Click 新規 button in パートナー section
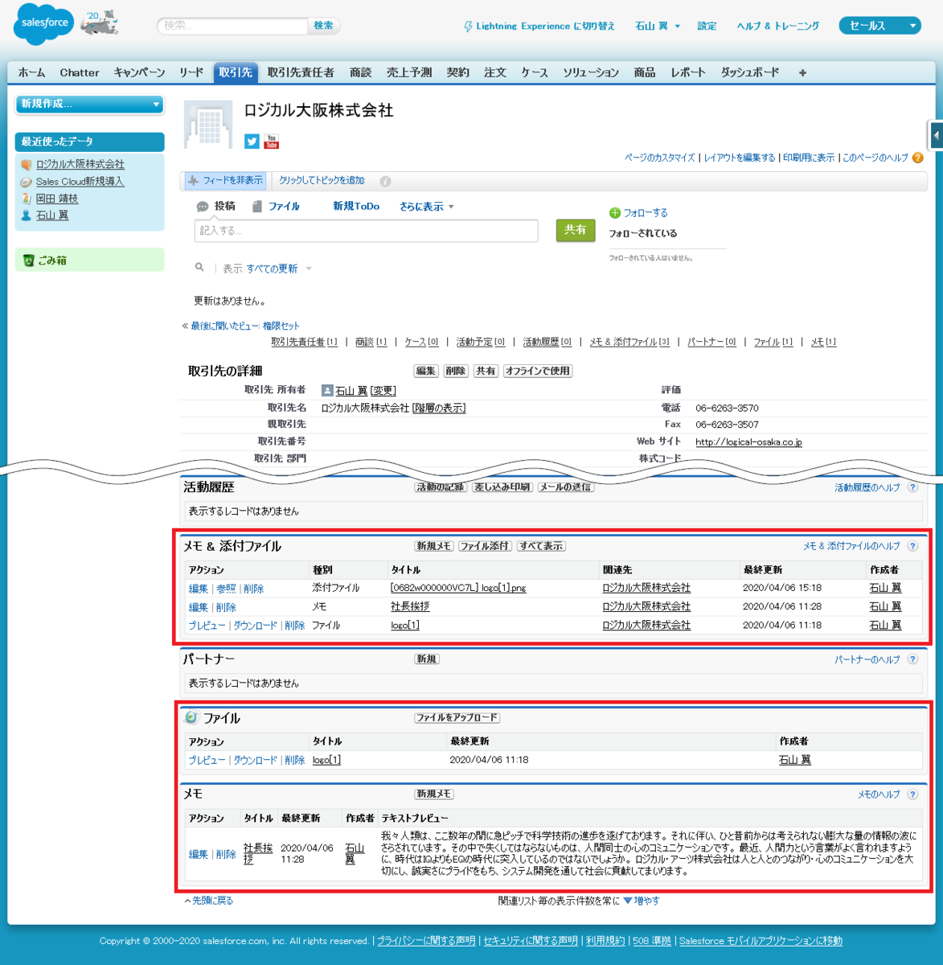The image size is (943, 965). click(426, 659)
